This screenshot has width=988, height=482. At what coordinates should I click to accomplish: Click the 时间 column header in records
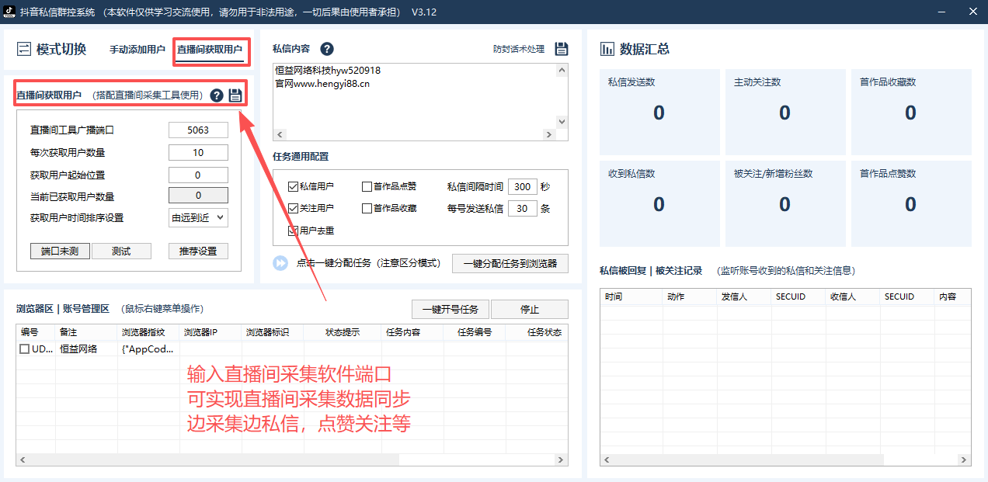click(x=631, y=296)
